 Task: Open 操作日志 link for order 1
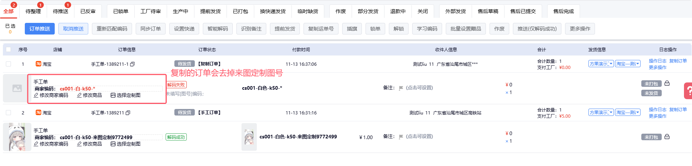[x=657, y=61]
